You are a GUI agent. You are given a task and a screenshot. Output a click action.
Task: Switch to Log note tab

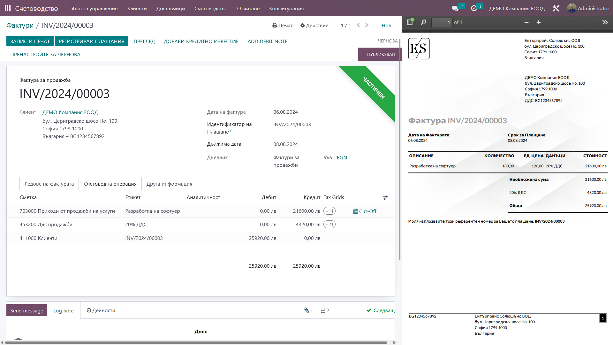(64, 310)
